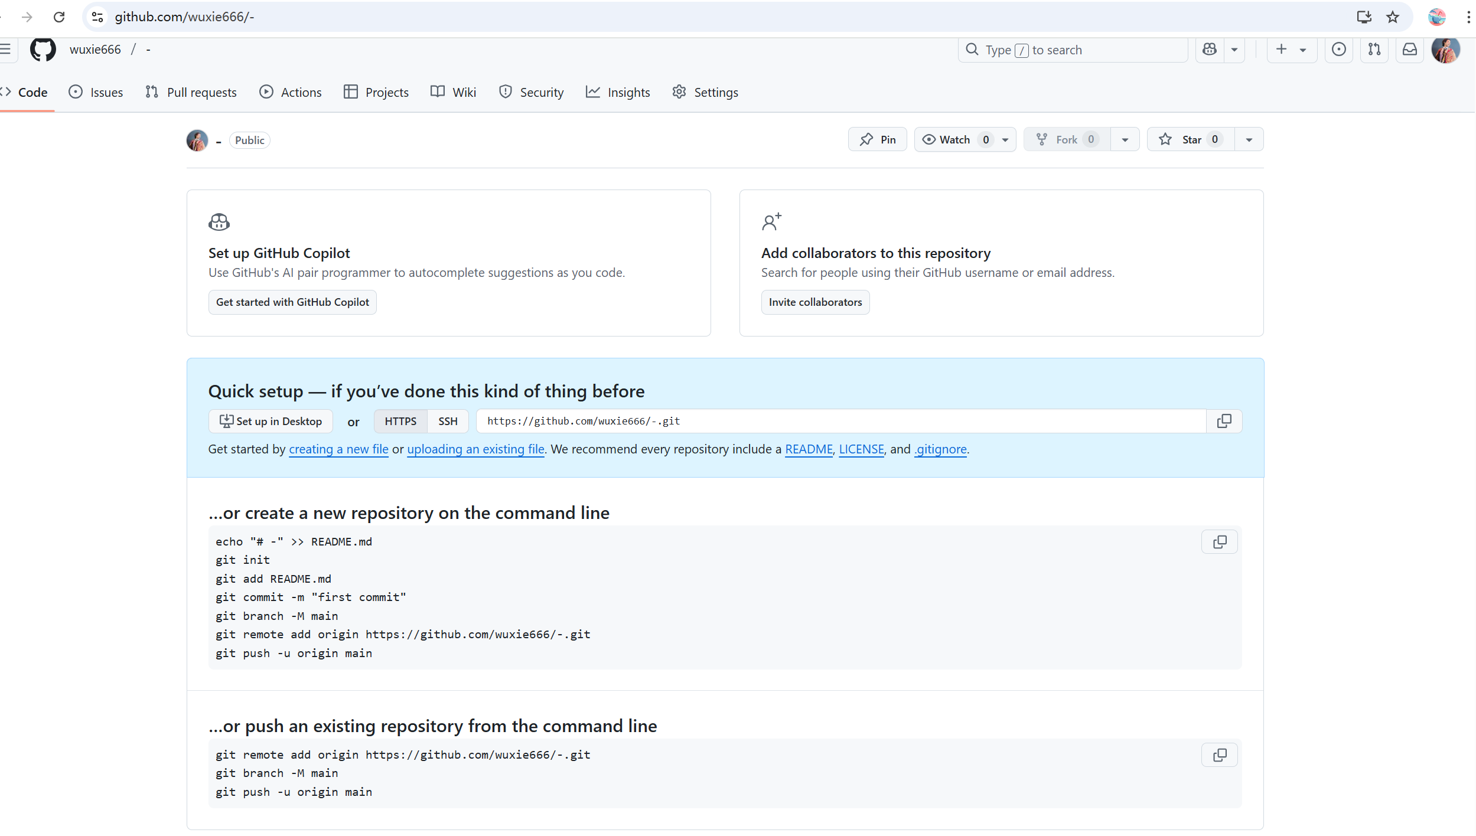Open the Copilot dropdown arrow

pos(1234,50)
